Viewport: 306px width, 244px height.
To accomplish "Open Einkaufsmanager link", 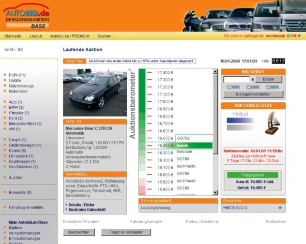I will [24, 238].
